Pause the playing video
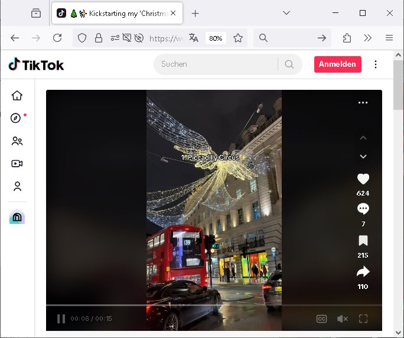This screenshot has width=404, height=338. 61,319
